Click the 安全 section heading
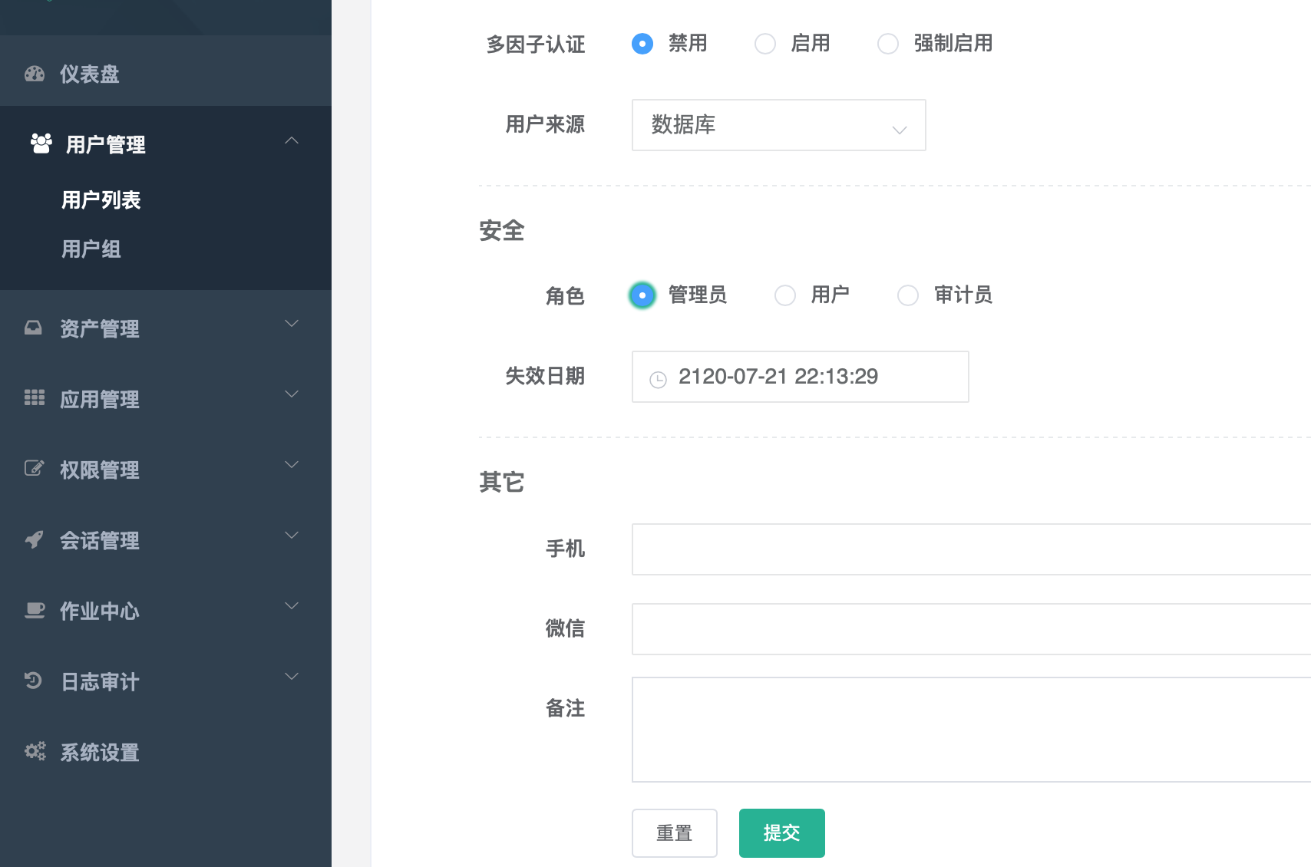 click(x=502, y=230)
